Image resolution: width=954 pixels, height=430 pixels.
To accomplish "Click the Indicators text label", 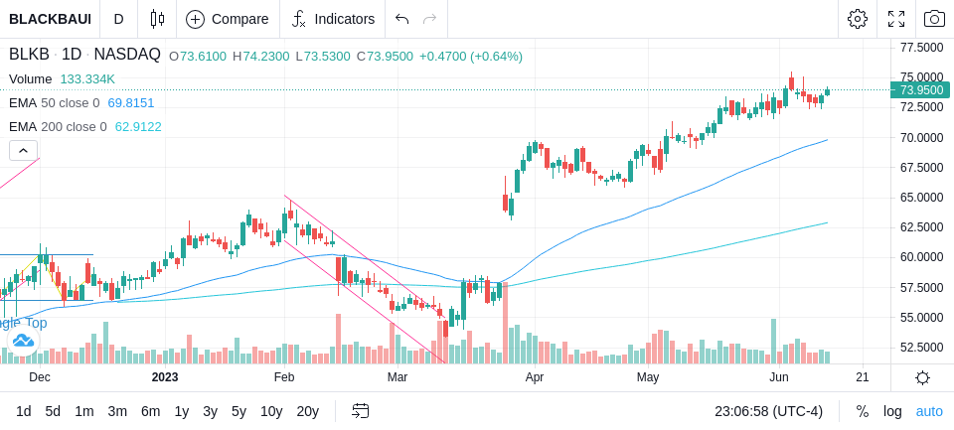I will point(345,20).
